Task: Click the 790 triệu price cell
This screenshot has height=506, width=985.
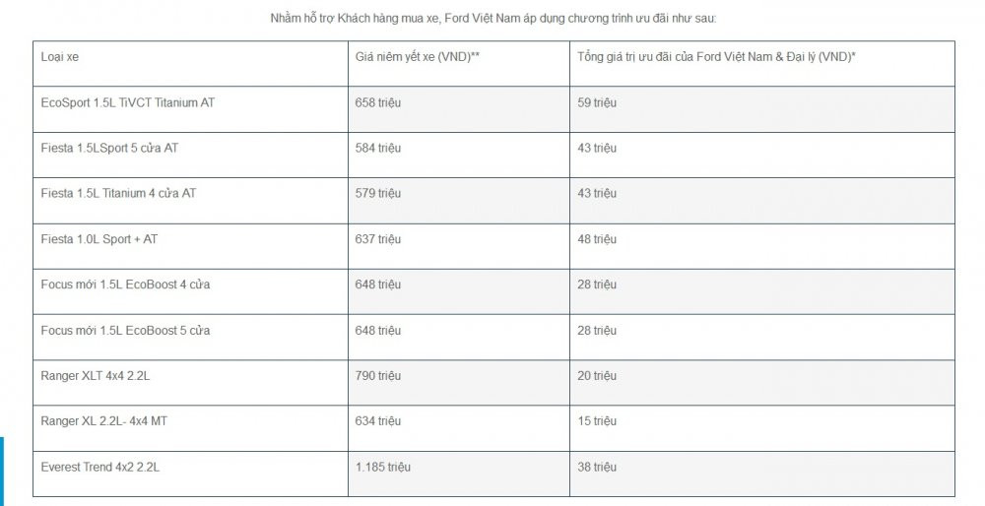Action: (x=378, y=375)
